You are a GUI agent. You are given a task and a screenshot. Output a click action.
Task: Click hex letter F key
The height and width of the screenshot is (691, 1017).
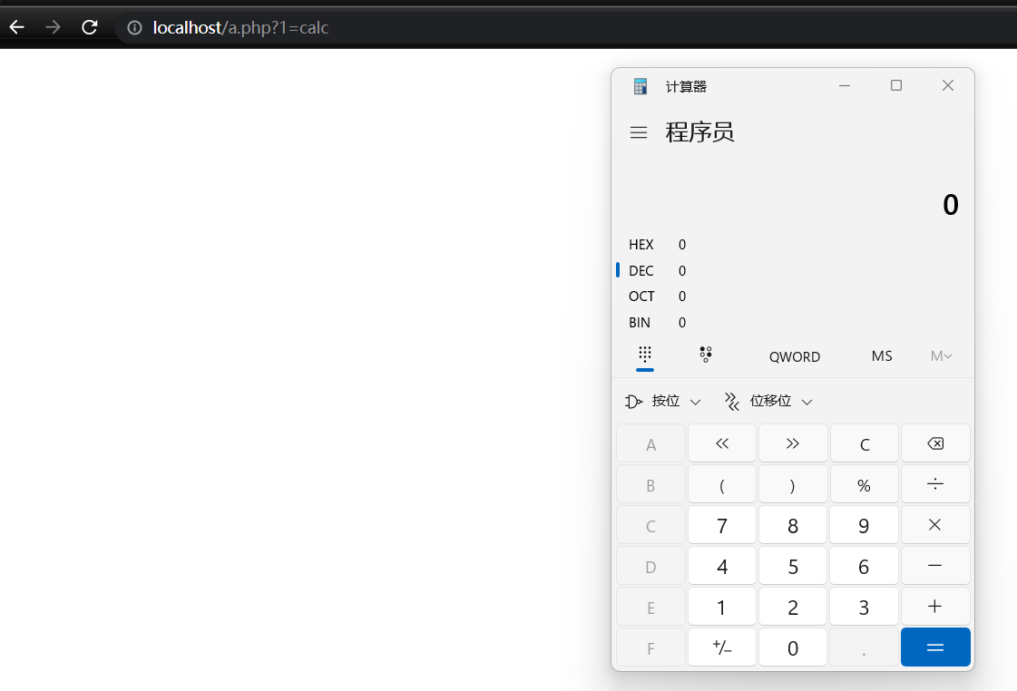click(650, 647)
